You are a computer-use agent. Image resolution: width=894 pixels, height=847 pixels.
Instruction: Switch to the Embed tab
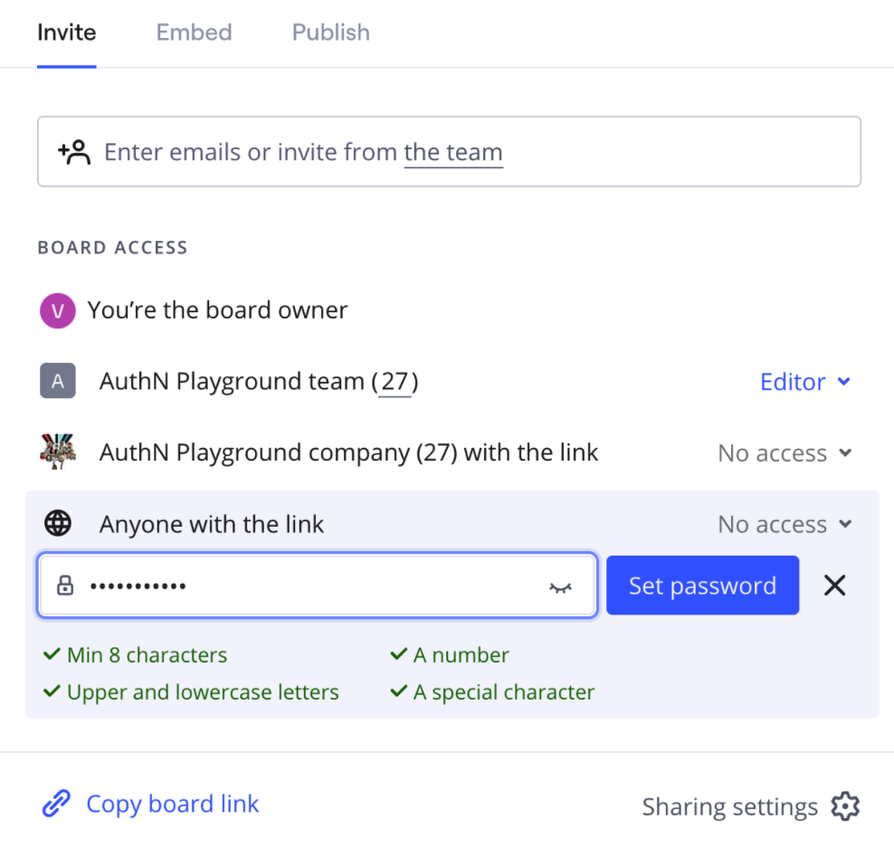pos(194,33)
